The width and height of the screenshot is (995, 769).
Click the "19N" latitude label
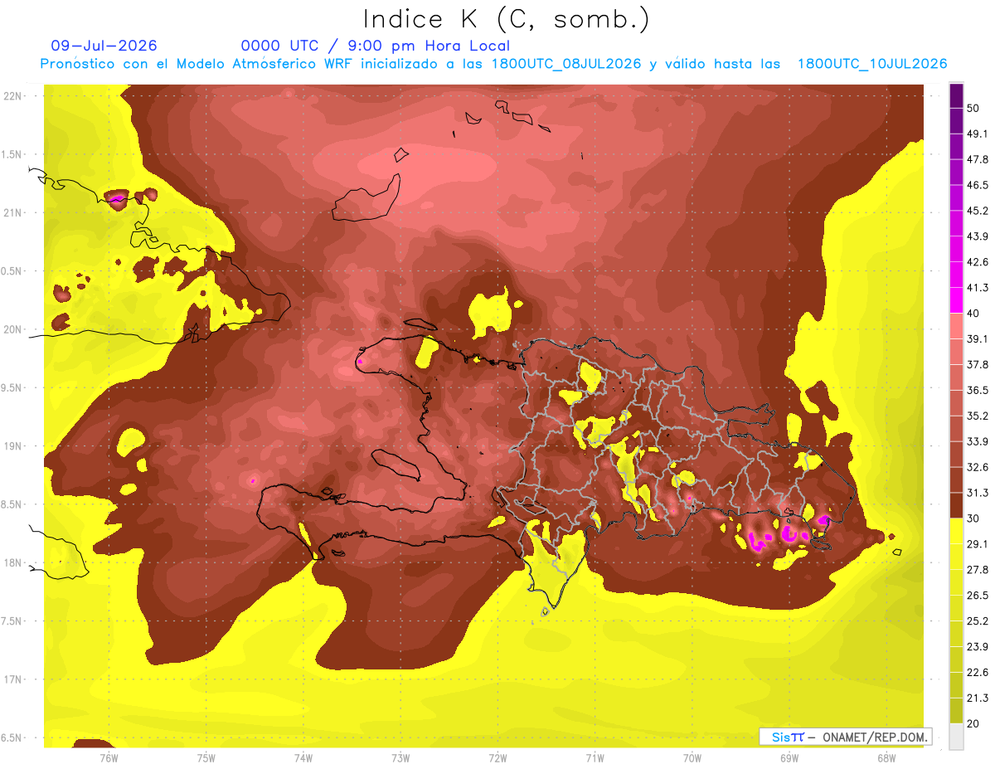12,446
